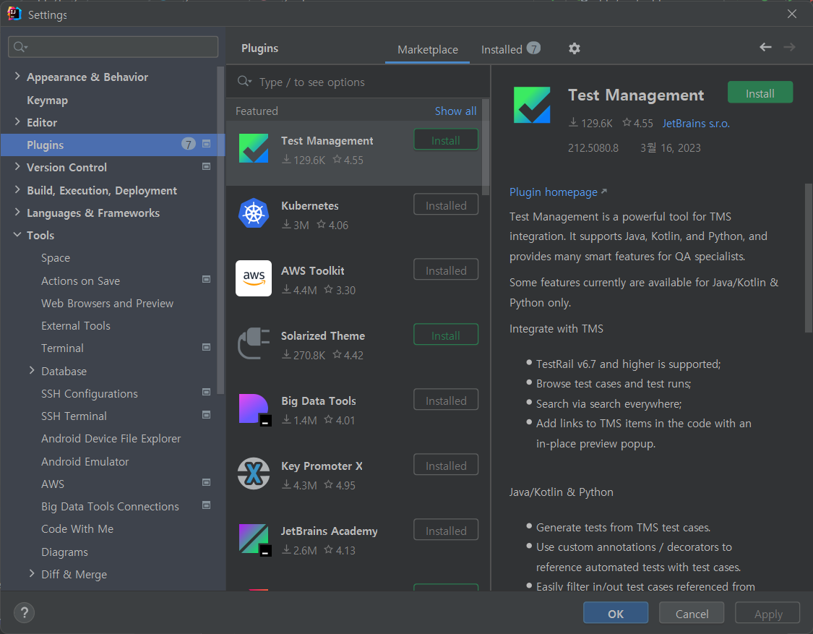Expand the Version Control section
This screenshot has width=813, height=634.
[x=17, y=166]
